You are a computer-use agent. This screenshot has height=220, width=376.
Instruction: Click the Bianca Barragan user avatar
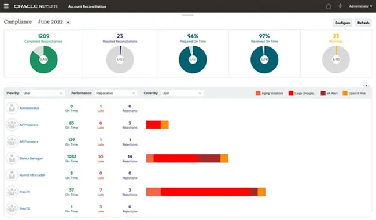pyautogui.click(x=12, y=158)
